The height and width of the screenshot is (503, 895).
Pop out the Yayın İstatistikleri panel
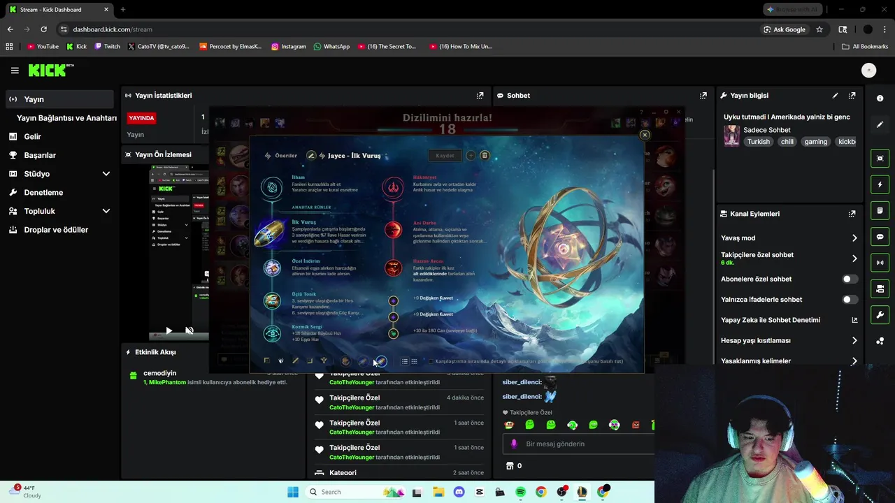(480, 96)
